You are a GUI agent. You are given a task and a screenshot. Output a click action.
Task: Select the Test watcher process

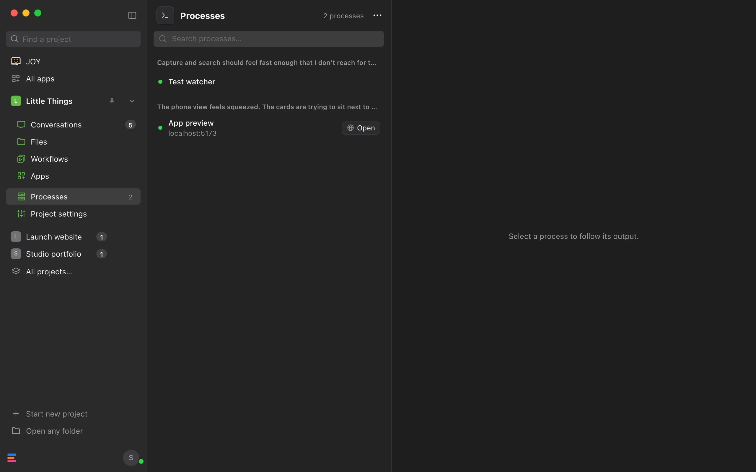pyautogui.click(x=268, y=81)
